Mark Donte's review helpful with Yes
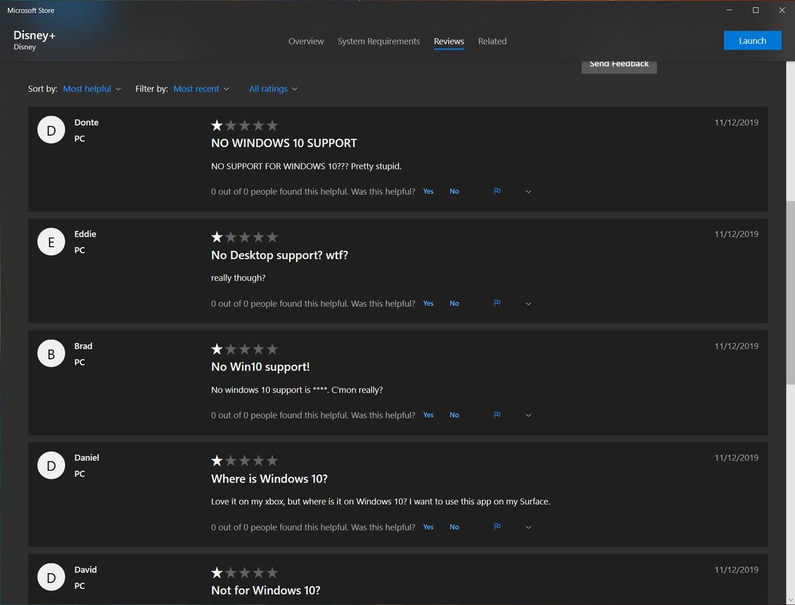The width and height of the screenshot is (795, 605). (x=429, y=191)
